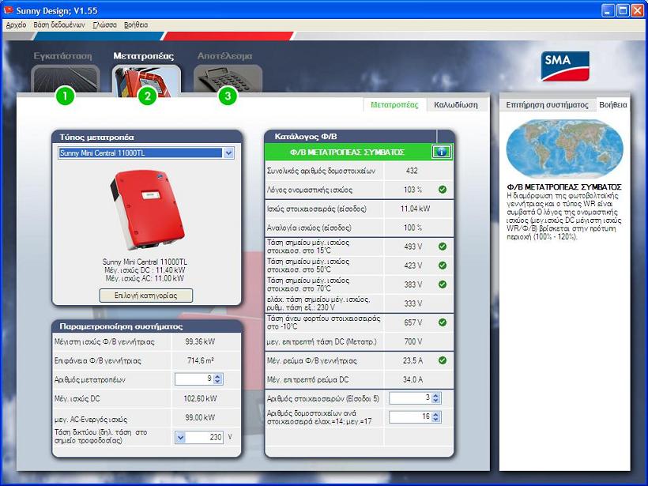The height and width of the screenshot is (486, 648).
Task: Click the Τύπος μετατροπέα panel header
Action: pyautogui.click(x=147, y=138)
